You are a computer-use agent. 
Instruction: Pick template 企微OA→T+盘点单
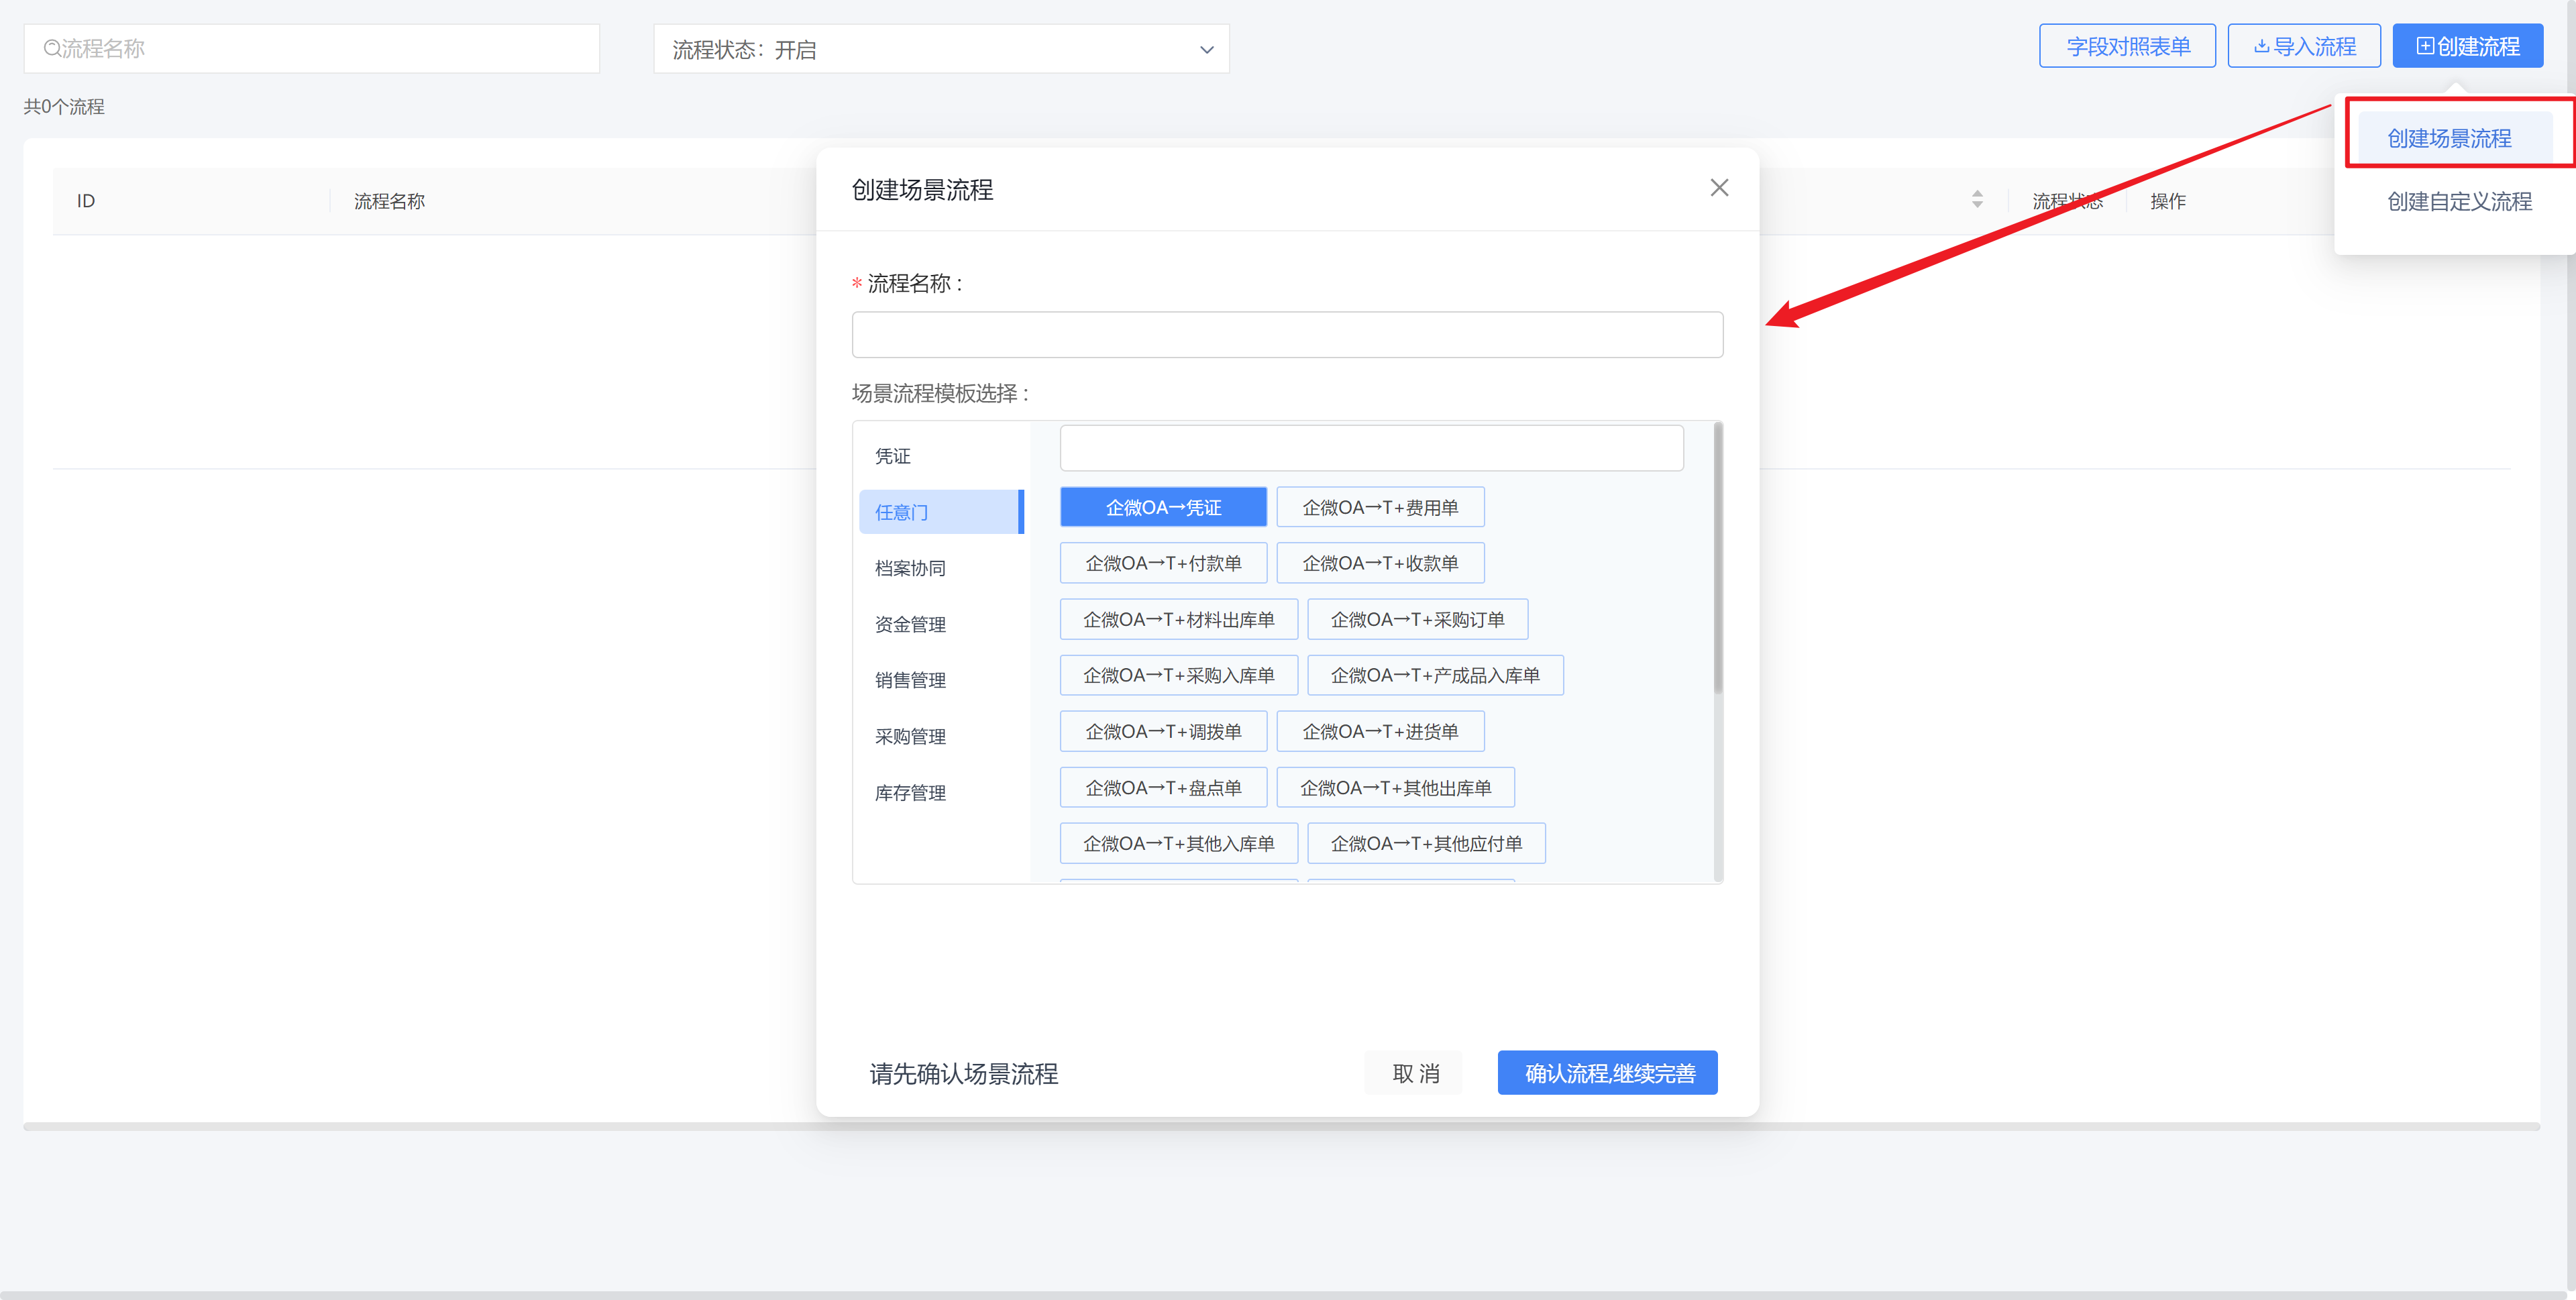click(x=1163, y=788)
